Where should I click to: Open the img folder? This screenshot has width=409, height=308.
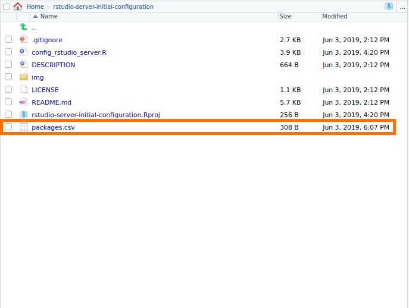(x=38, y=77)
